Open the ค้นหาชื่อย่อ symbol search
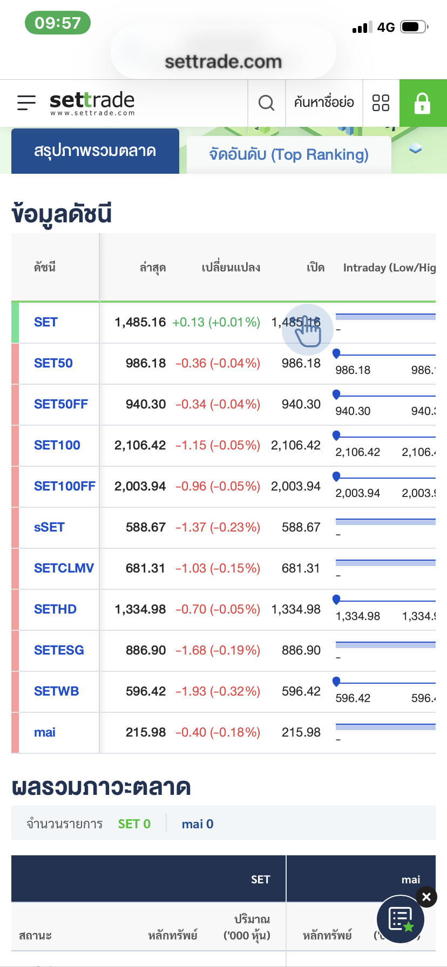This screenshot has height=967, width=447. pyautogui.click(x=324, y=103)
